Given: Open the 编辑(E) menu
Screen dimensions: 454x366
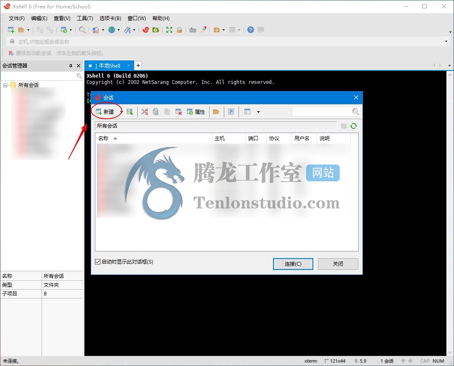Looking at the screenshot, I should coord(39,18).
